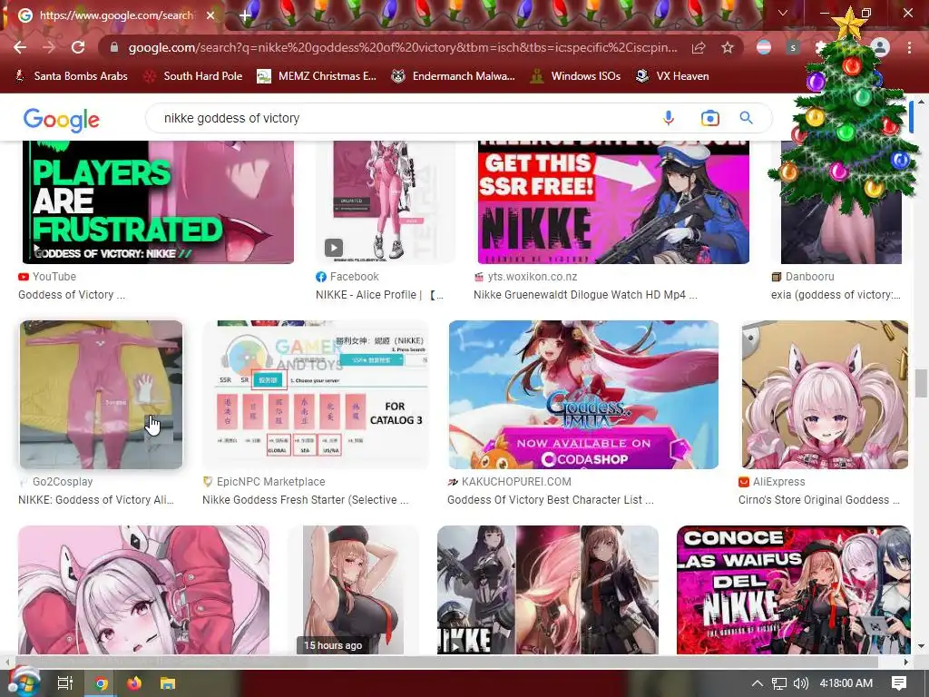The image size is (929, 697).
Task: Open the Conoce Las Waifus del Nikke thumbnail
Action: 793,590
